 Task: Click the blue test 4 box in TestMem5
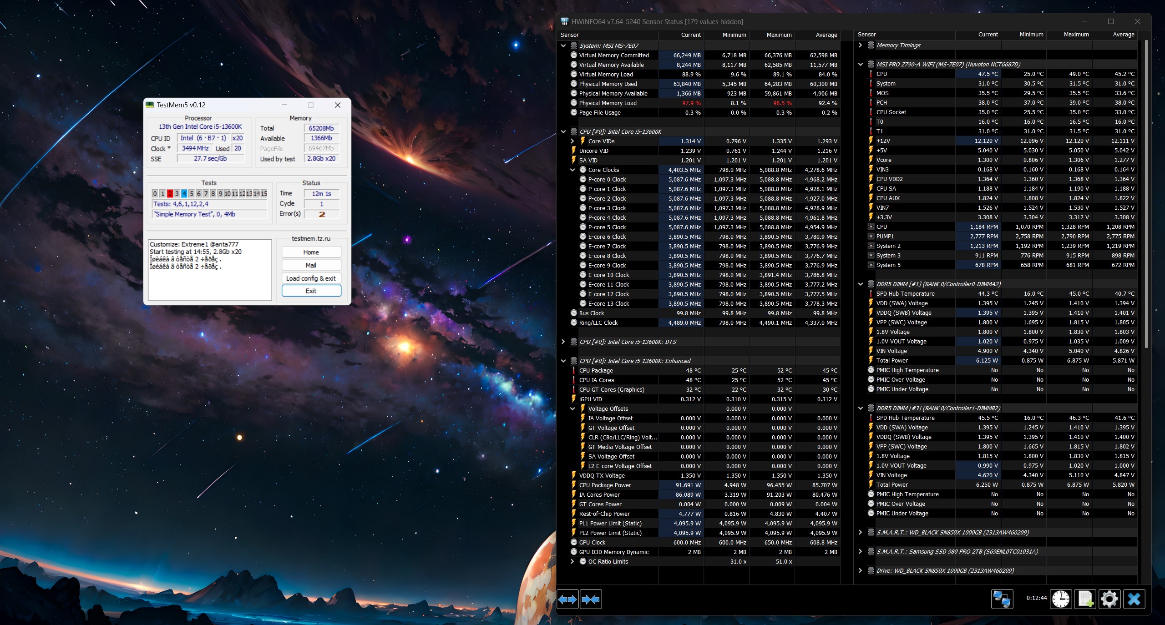click(x=184, y=193)
